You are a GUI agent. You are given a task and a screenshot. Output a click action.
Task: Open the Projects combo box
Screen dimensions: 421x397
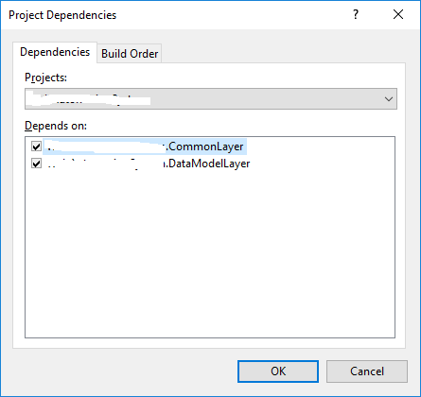211,99
